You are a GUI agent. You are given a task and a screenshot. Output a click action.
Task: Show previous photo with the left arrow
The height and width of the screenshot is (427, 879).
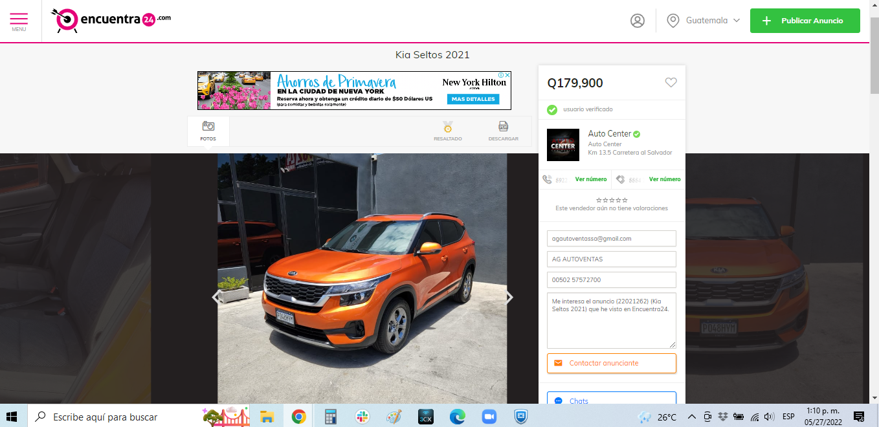216,297
